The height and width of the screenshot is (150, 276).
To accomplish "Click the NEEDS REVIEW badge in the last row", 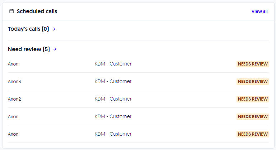I will pyautogui.click(x=253, y=134).
